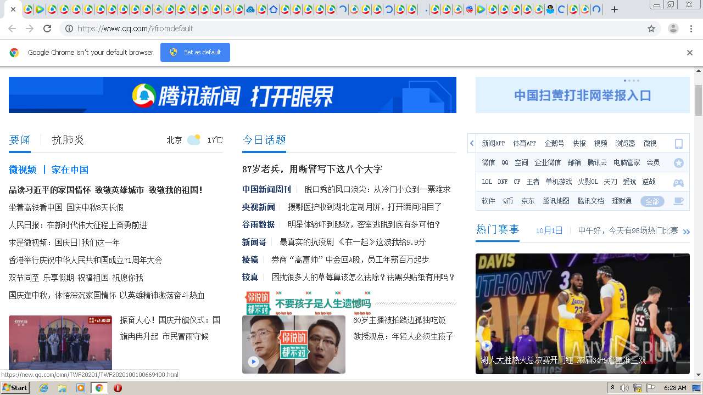Open headline 87岁老兵，用断臂写下这八个大字
The width and height of the screenshot is (703, 395).
click(313, 169)
